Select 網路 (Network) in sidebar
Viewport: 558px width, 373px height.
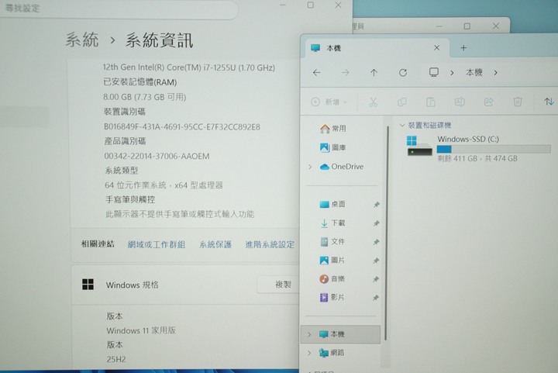pos(332,353)
